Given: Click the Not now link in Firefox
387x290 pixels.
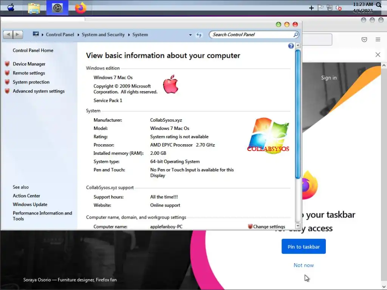Looking at the screenshot, I should [x=303, y=265].
